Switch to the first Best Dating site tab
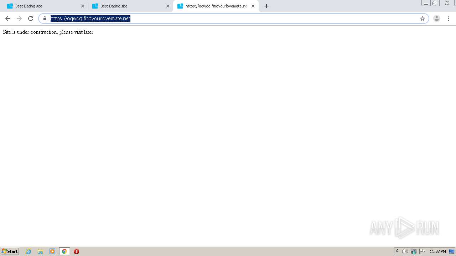The height and width of the screenshot is (256, 456). 46,6
